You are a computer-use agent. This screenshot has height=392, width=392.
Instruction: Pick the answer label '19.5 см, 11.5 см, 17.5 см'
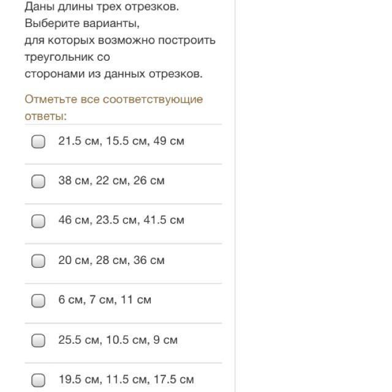pos(126,380)
